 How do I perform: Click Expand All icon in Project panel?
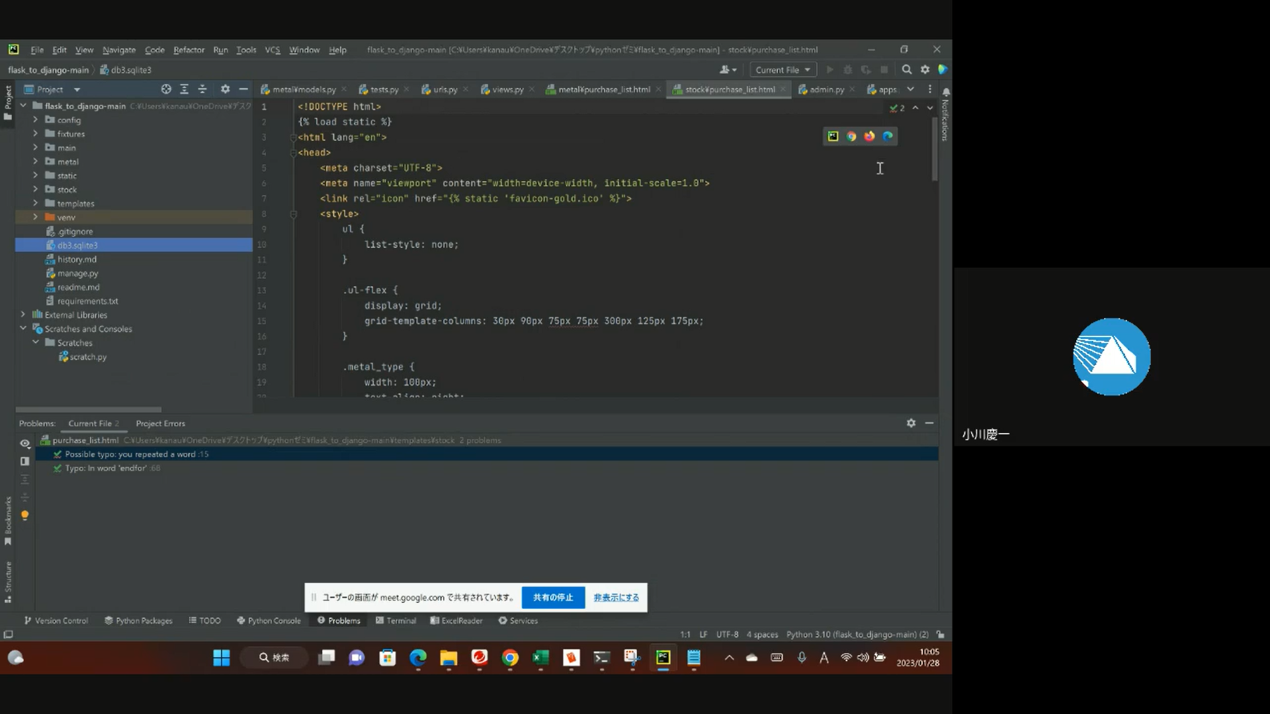point(185,89)
